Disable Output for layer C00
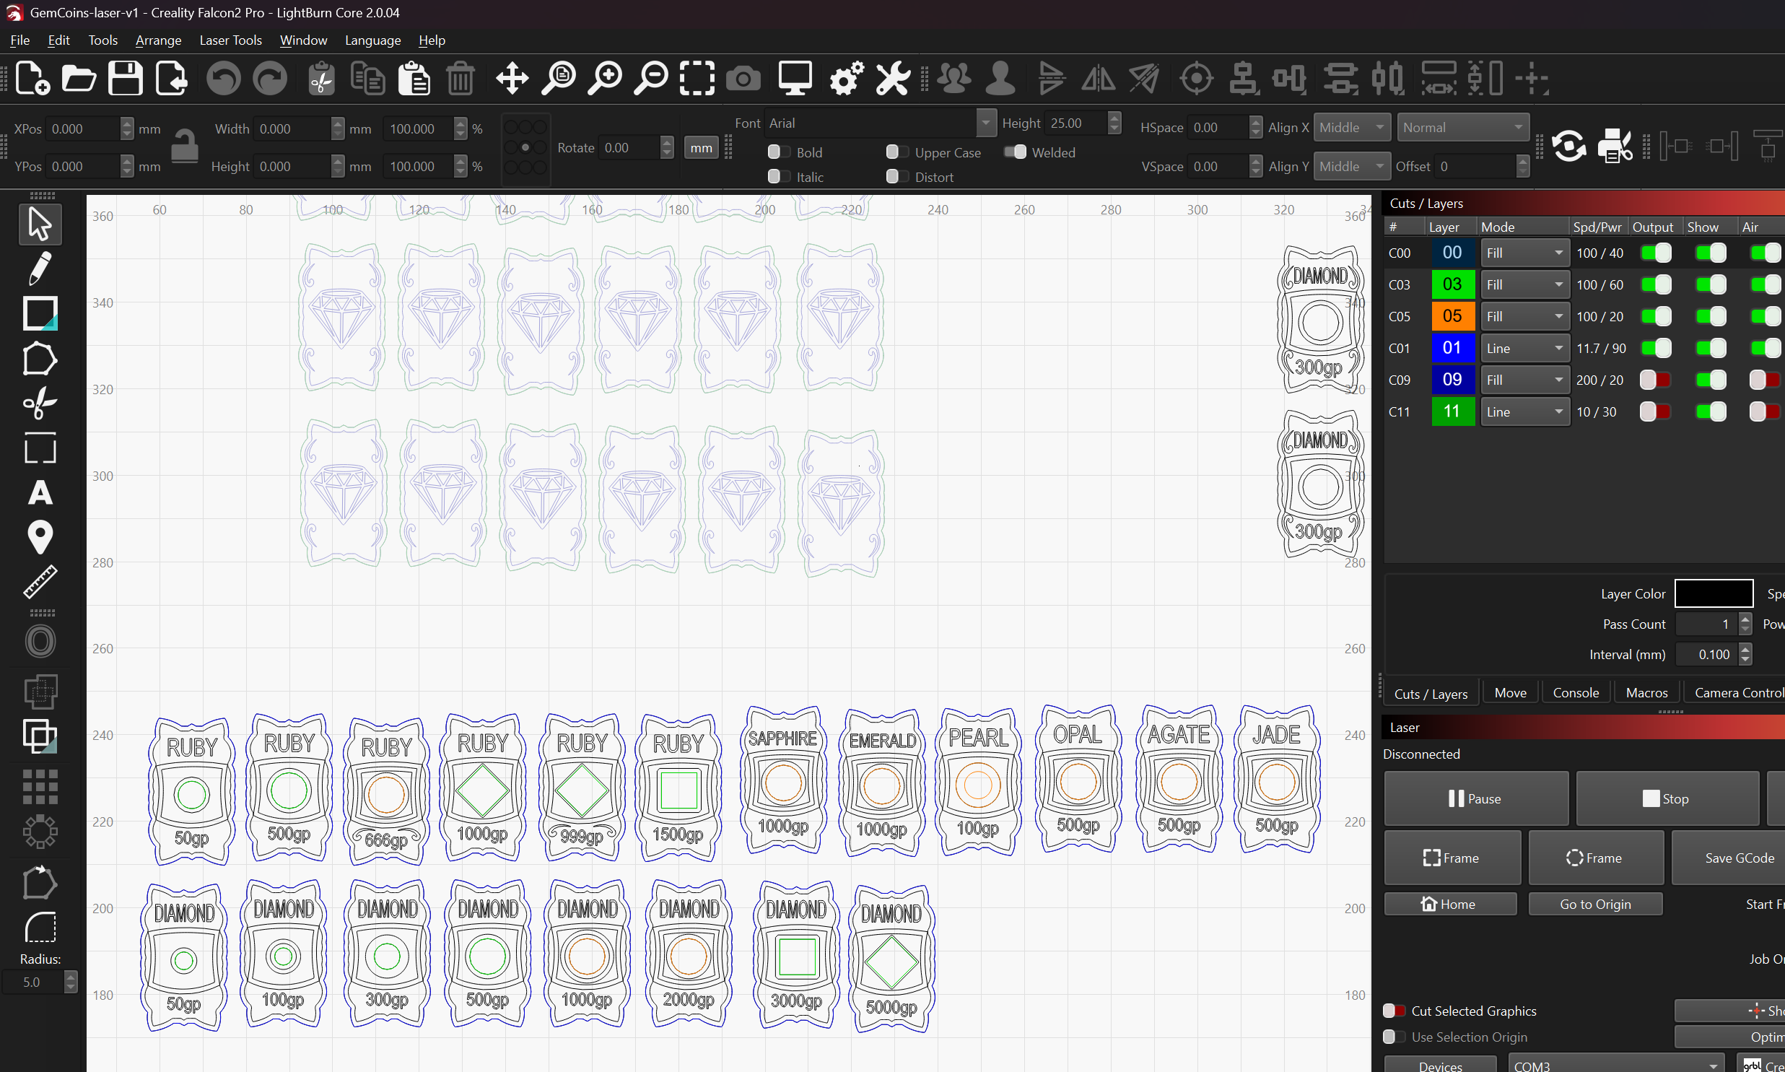The width and height of the screenshot is (1785, 1072). [x=1656, y=253]
